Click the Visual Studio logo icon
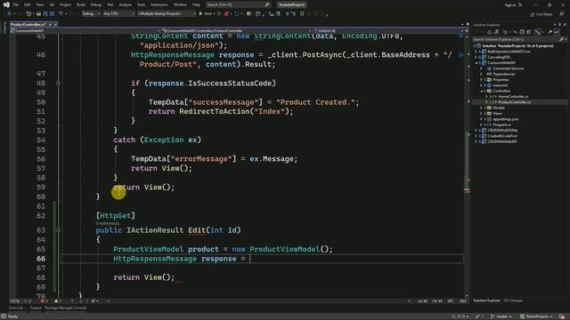Viewport: 570px width, 320px height. 6,4
